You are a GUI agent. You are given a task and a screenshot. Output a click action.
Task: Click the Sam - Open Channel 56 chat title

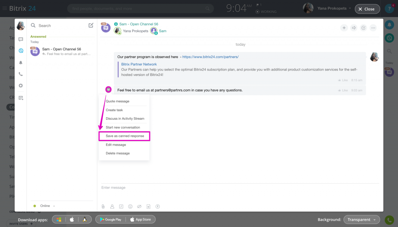[x=139, y=24]
